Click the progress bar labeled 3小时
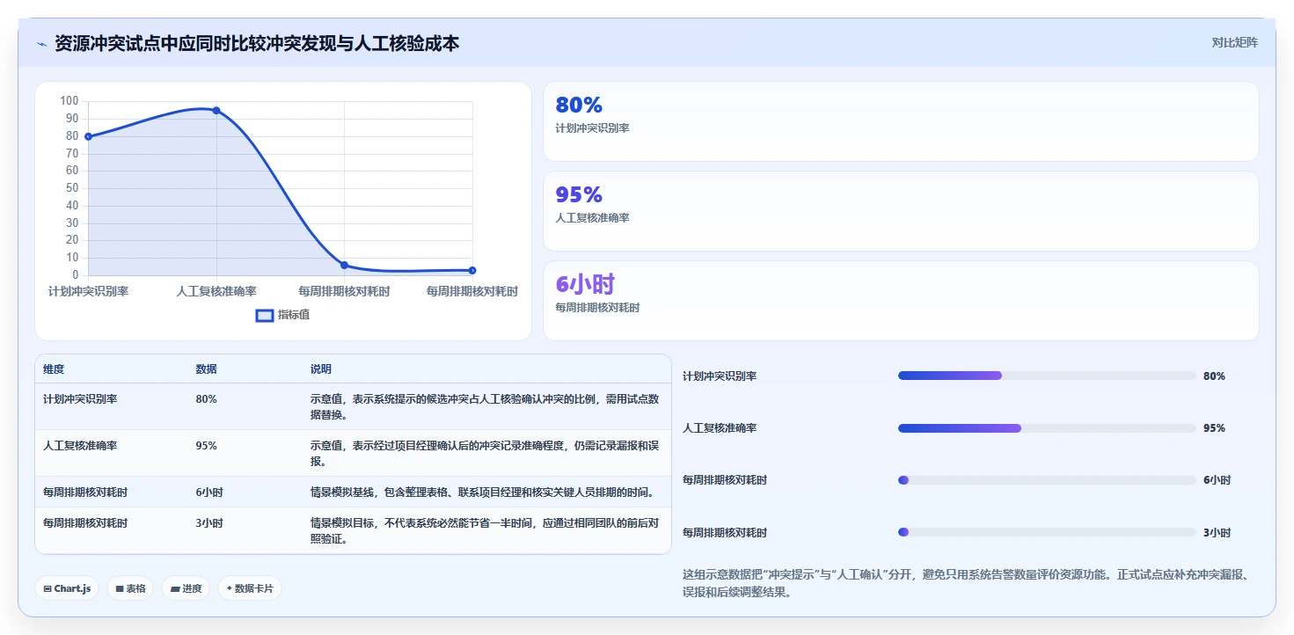 pos(1046,532)
